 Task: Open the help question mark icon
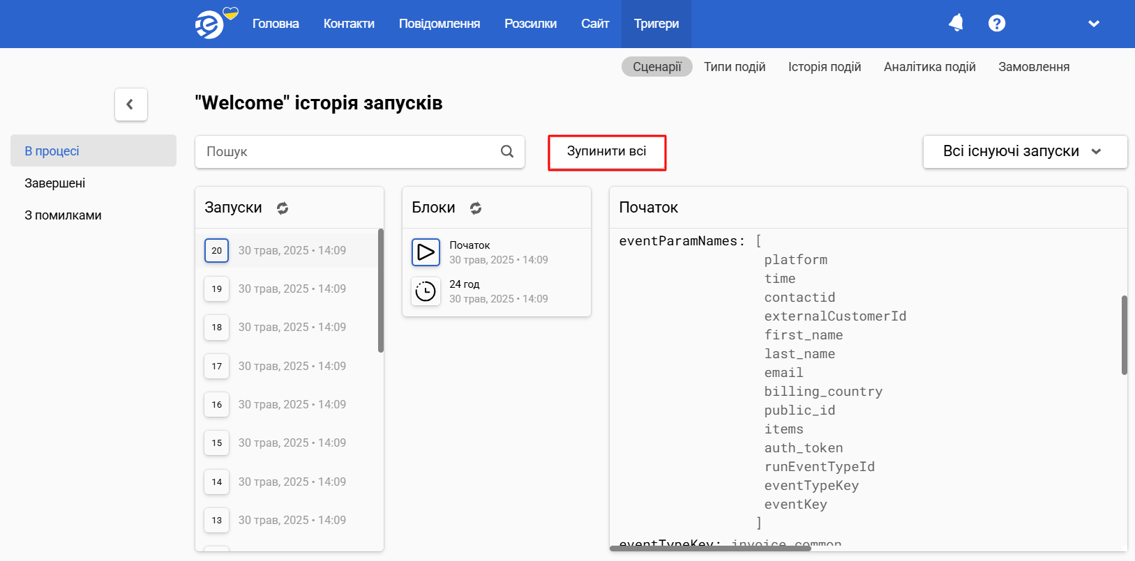997,24
